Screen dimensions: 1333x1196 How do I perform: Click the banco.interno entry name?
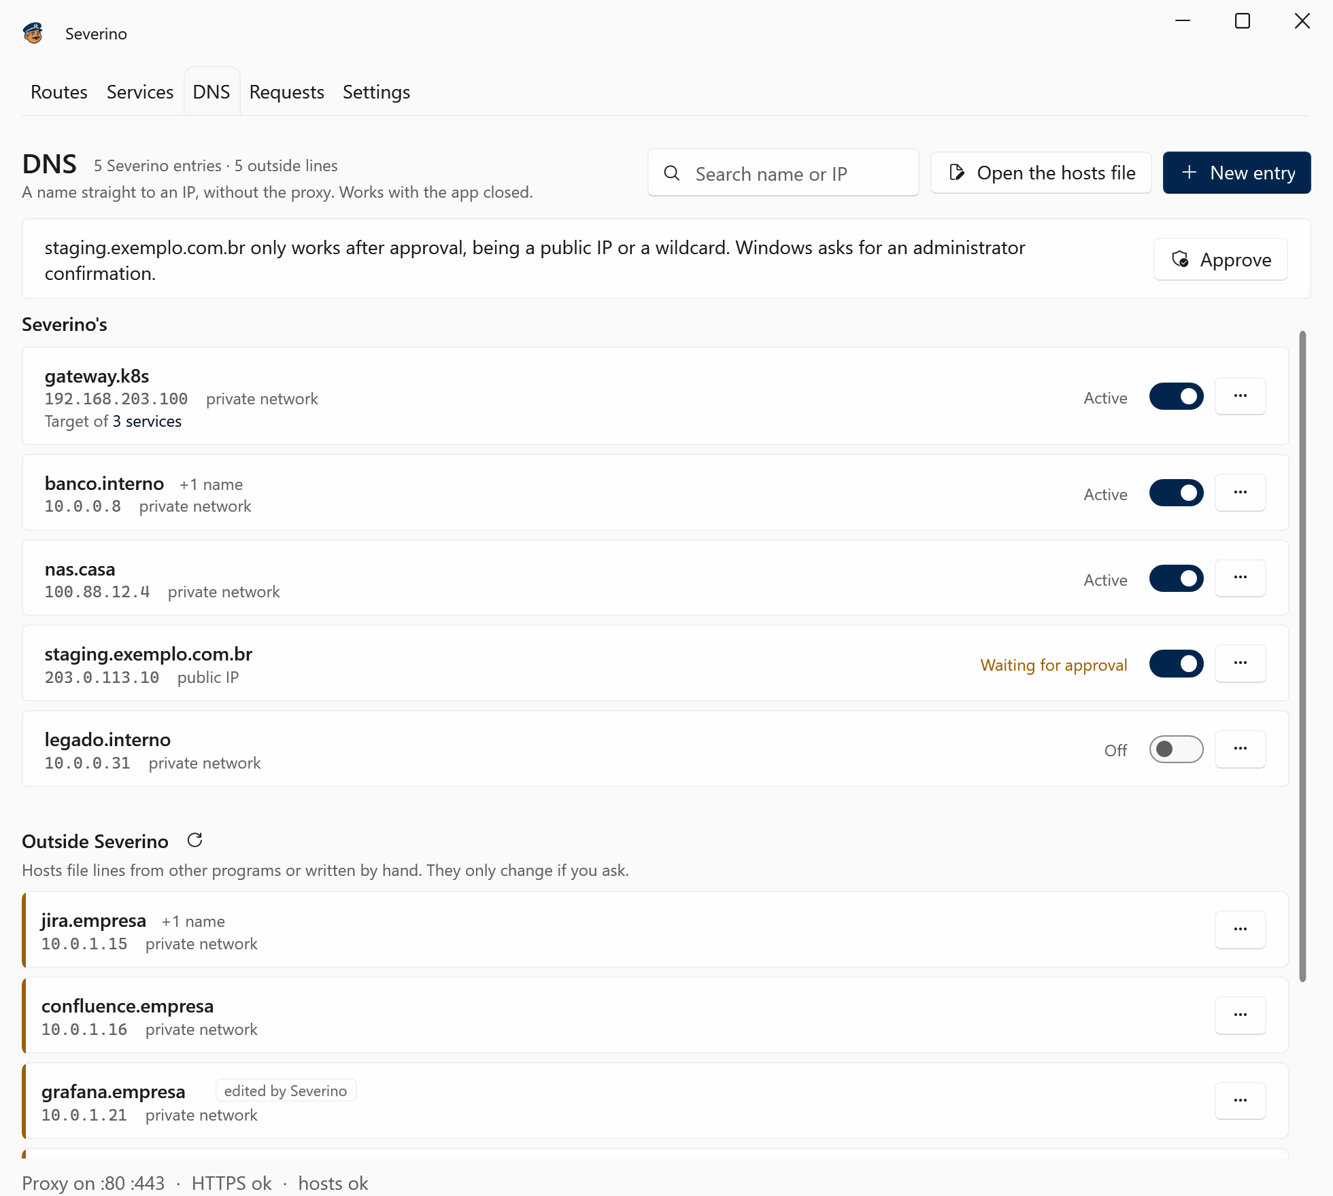click(104, 483)
